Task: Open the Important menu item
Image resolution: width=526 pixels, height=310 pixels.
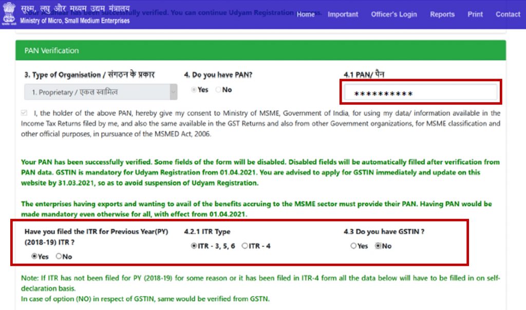Action: coord(343,14)
